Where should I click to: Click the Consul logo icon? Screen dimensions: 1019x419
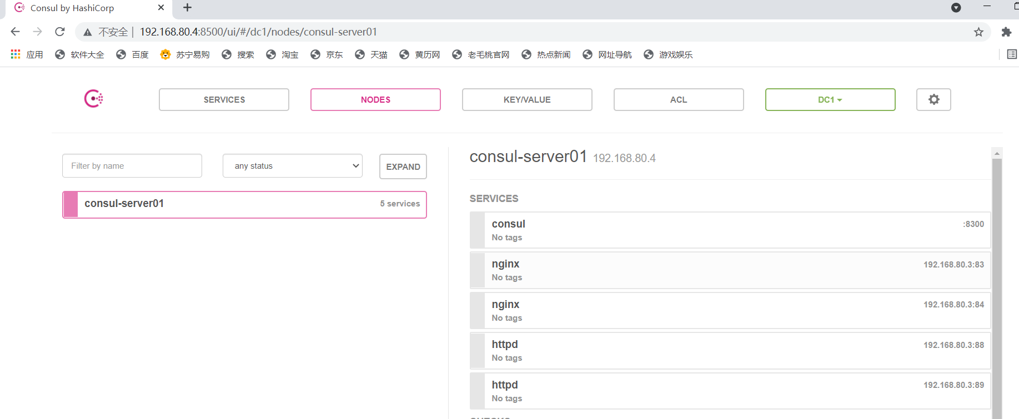click(x=93, y=99)
